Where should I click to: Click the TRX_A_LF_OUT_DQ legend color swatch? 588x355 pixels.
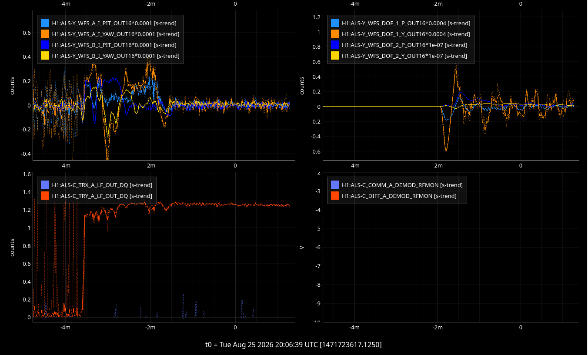point(45,184)
